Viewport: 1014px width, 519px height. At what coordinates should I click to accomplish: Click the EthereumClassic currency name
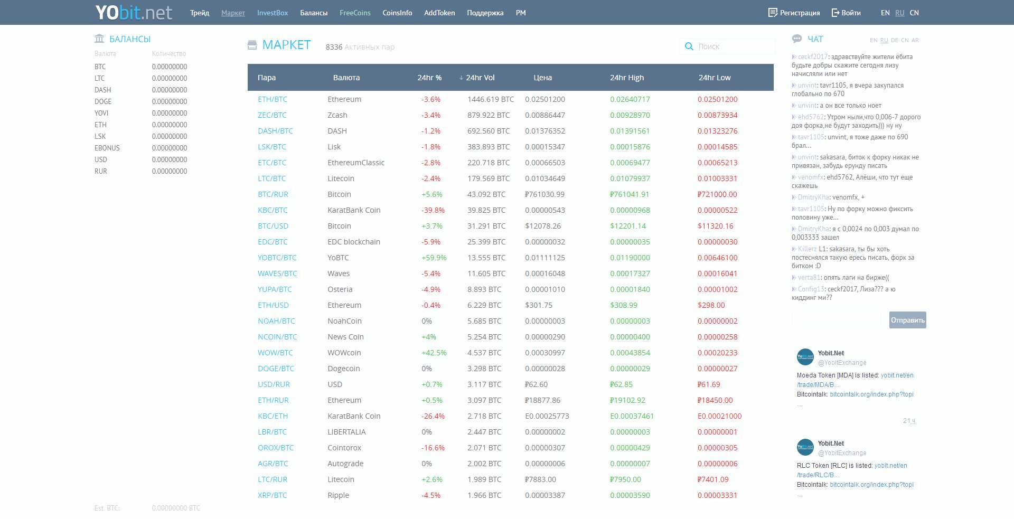pos(356,163)
